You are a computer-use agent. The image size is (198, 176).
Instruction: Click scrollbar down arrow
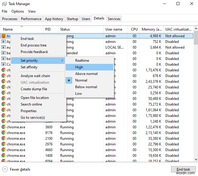click(196, 159)
